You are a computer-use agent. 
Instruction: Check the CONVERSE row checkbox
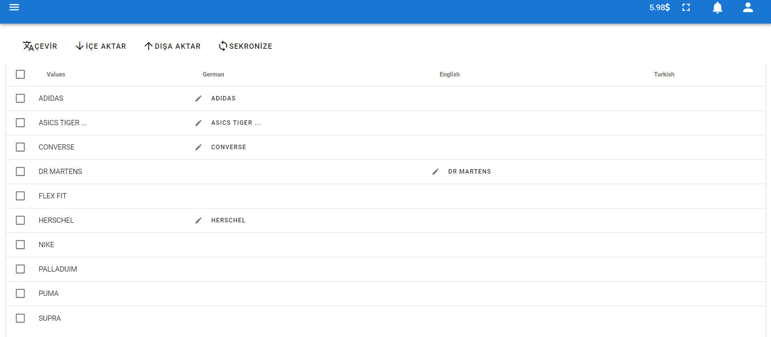coord(20,147)
